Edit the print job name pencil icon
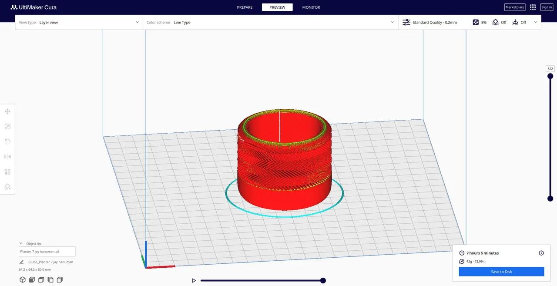 point(22,262)
